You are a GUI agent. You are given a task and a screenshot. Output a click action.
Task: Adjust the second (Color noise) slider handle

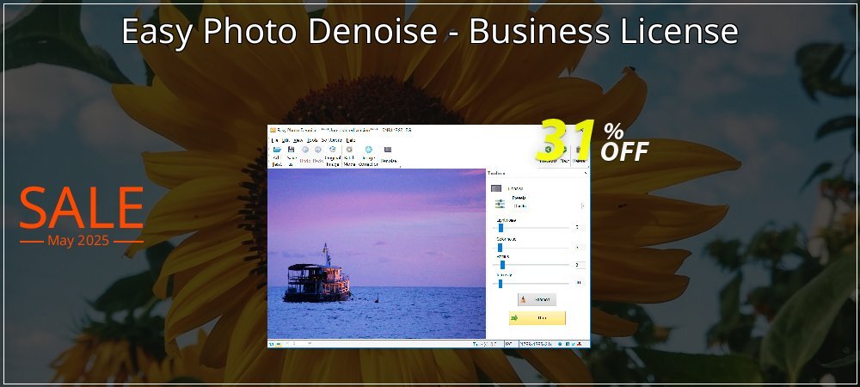tap(500, 247)
